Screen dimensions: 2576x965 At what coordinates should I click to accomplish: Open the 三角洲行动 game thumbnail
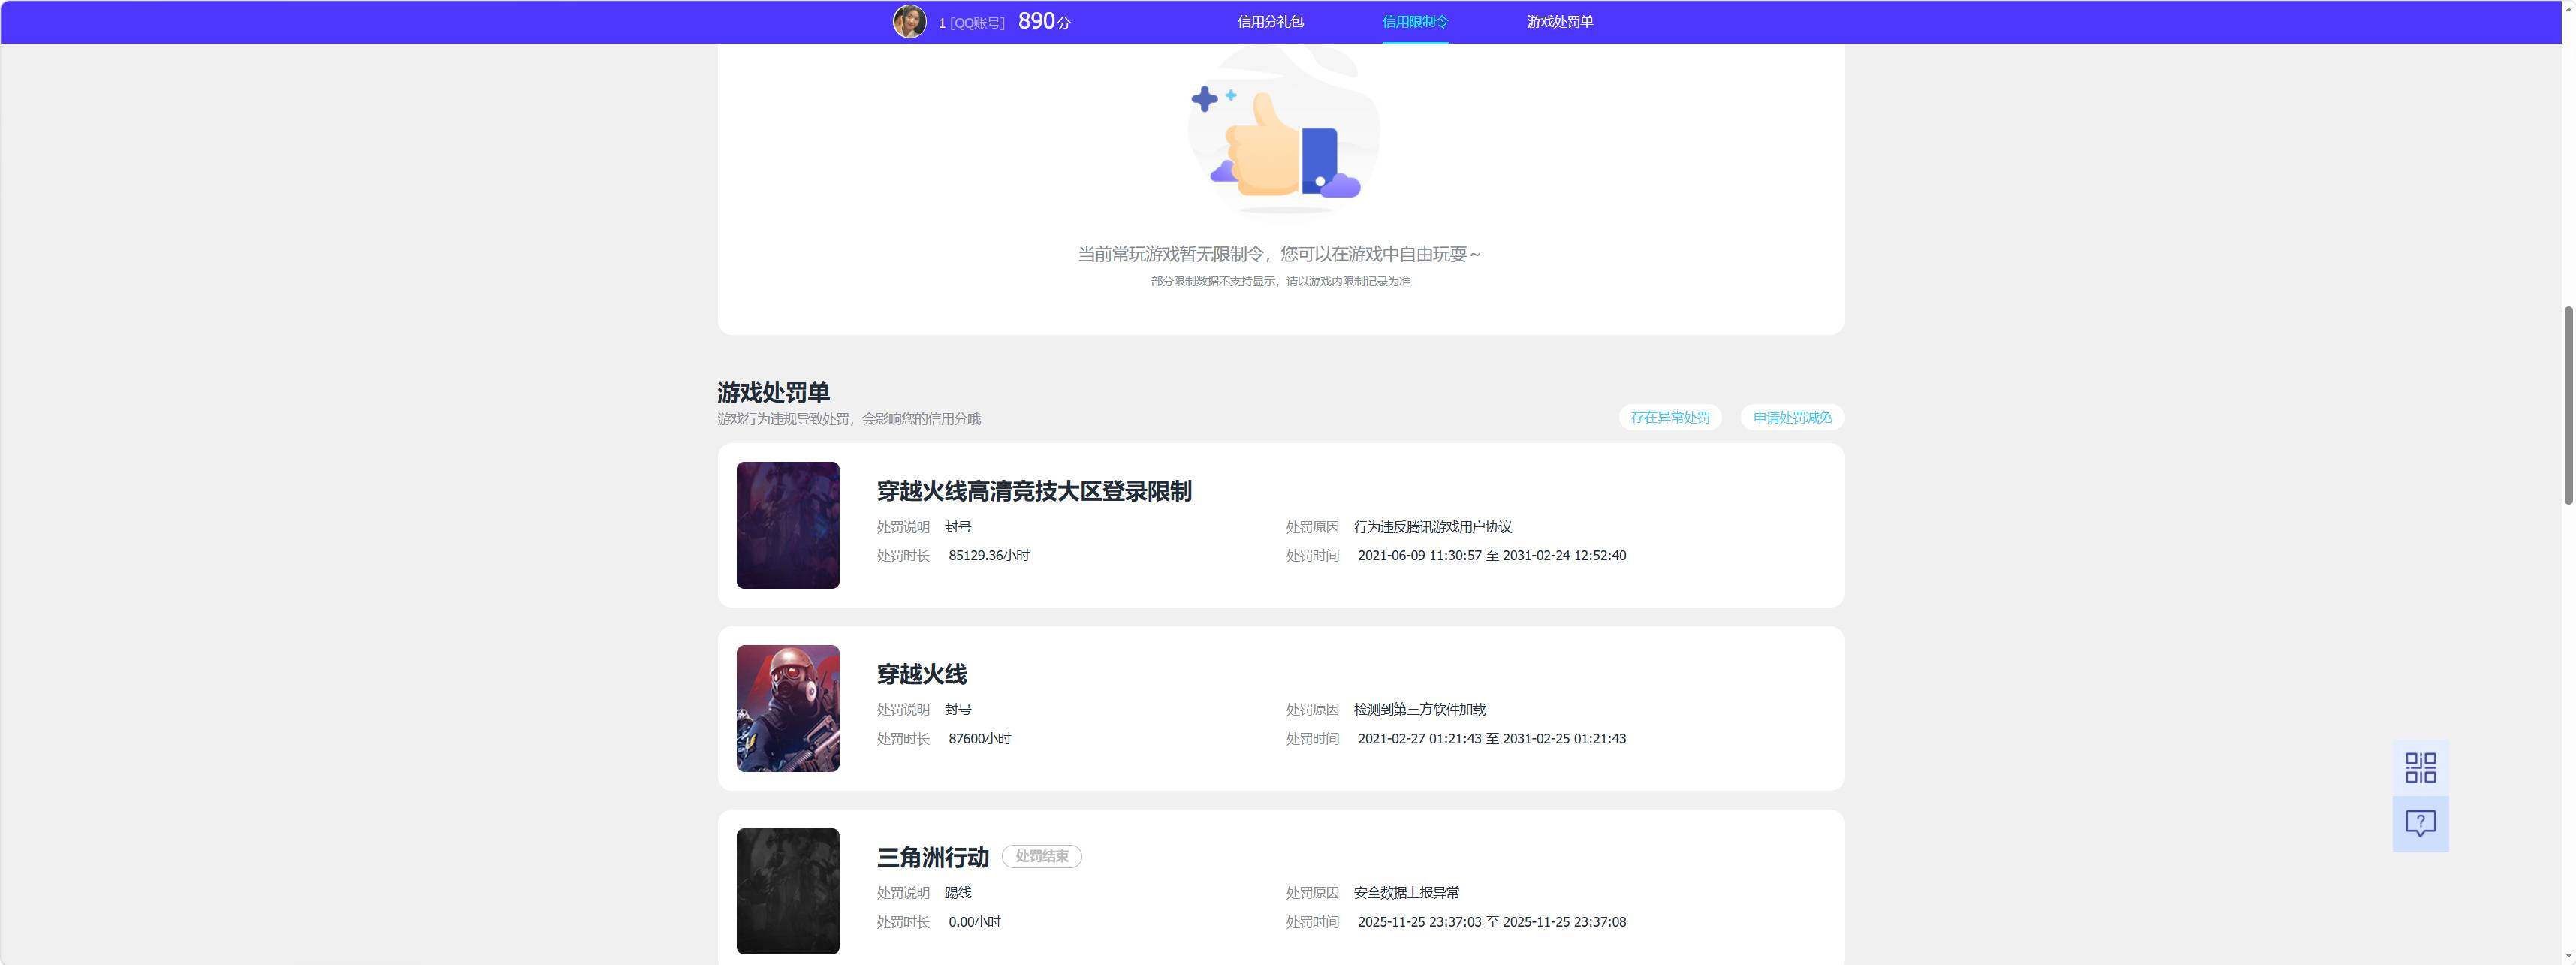[x=788, y=891]
